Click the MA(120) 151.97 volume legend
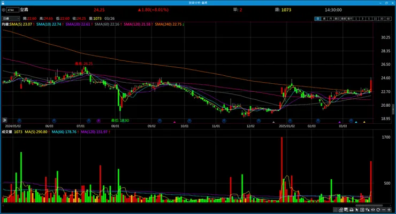Viewport: 396px width, 214px height. pyautogui.click(x=94, y=132)
